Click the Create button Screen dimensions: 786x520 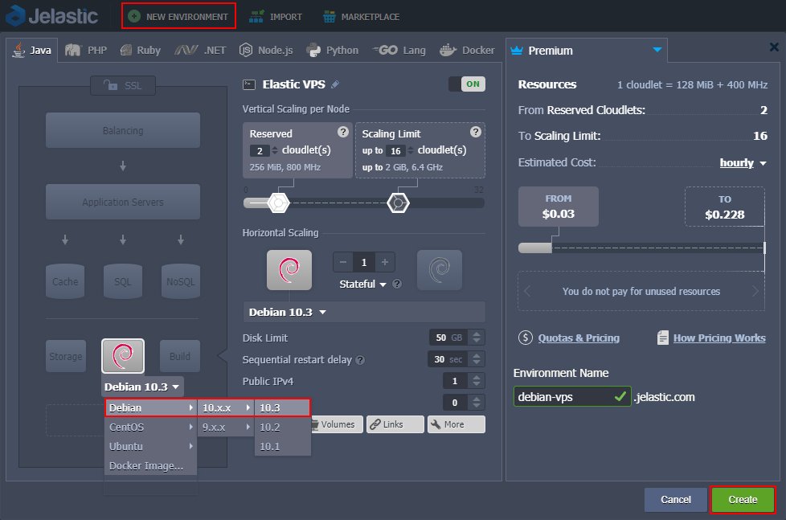pos(742,499)
